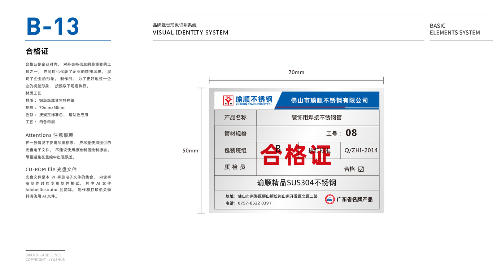Click the 管材规格 table cell
This screenshot has height=277, width=493.
(235, 134)
